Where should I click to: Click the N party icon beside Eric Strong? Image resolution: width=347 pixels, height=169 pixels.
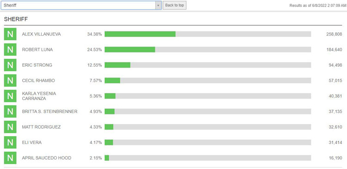point(10,65)
